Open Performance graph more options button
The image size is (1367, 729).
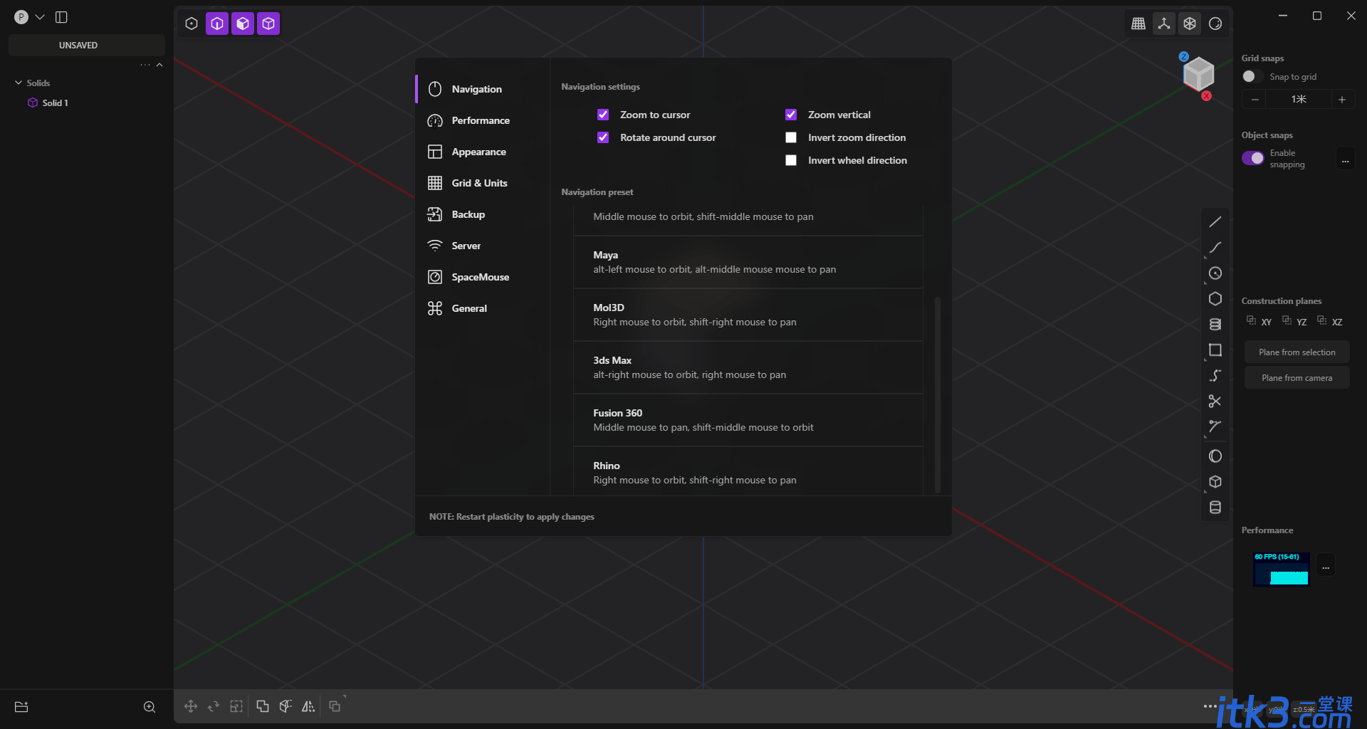[1326, 565]
